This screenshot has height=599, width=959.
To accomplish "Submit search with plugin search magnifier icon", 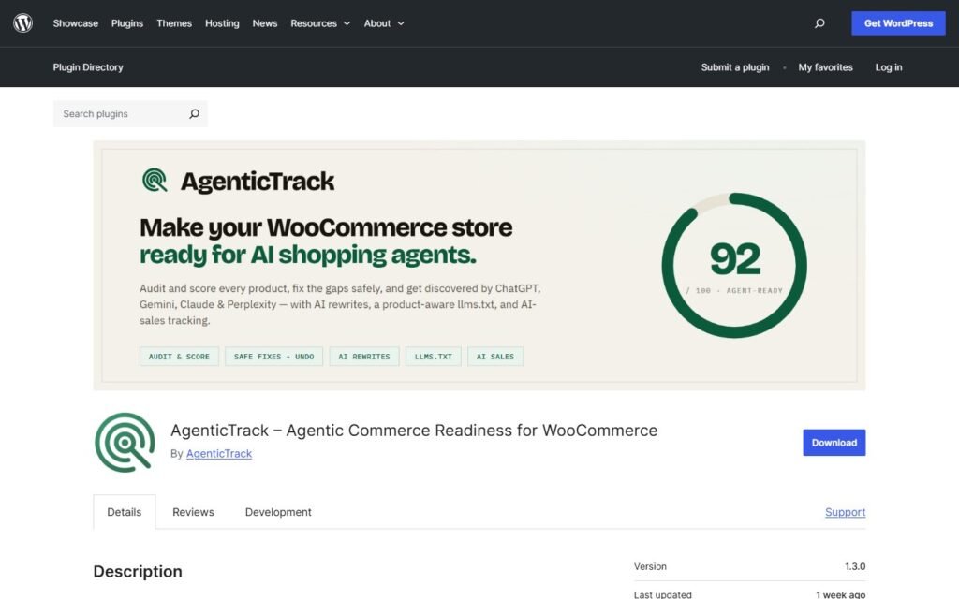I will click(x=194, y=113).
